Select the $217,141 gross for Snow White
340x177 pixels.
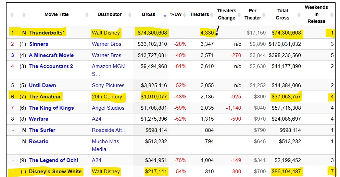[x=156, y=172]
